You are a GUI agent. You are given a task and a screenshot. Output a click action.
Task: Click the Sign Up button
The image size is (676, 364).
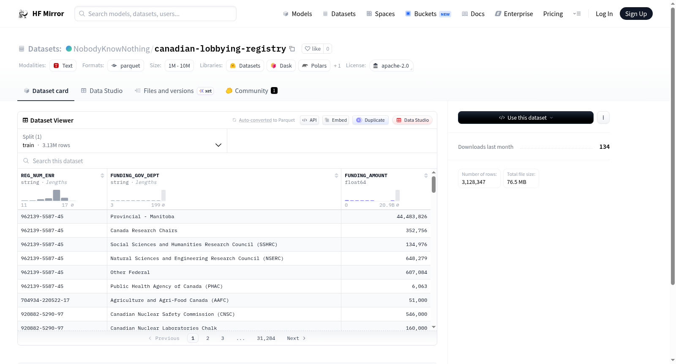click(636, 14)
